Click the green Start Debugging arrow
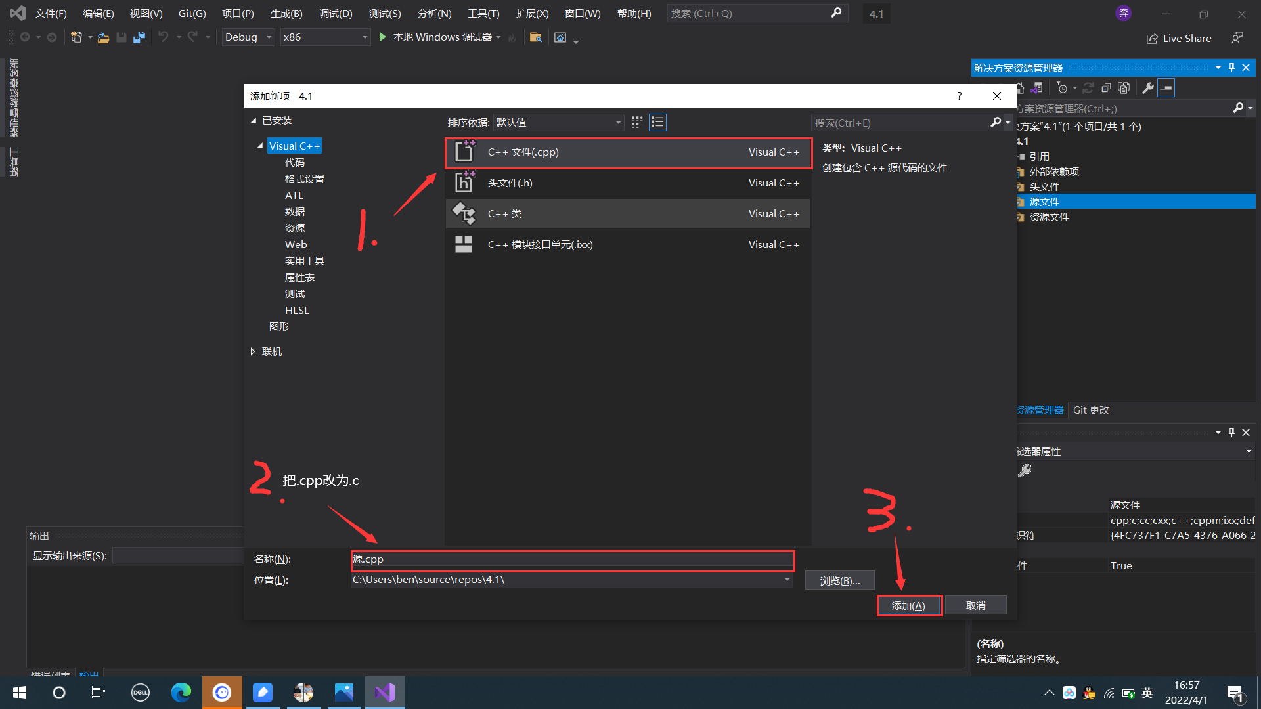Viewport: 1261px width, 709px height. click(383, 37)
